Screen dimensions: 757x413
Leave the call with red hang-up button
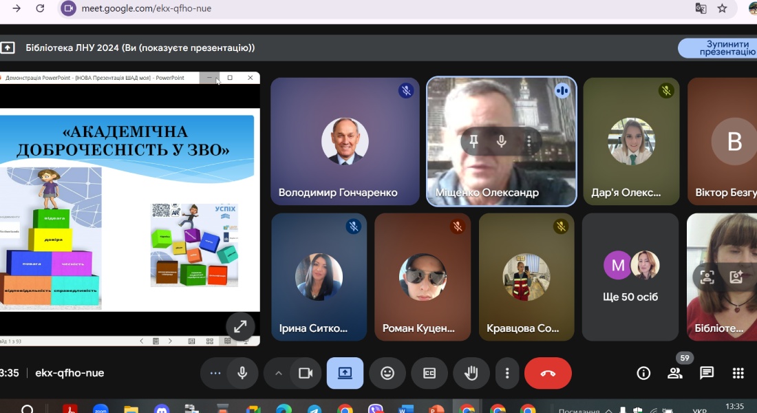coord(548,373)
